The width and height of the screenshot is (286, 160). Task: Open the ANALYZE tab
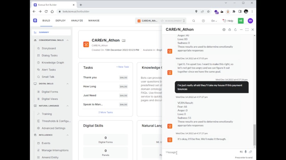pos(77,21)
